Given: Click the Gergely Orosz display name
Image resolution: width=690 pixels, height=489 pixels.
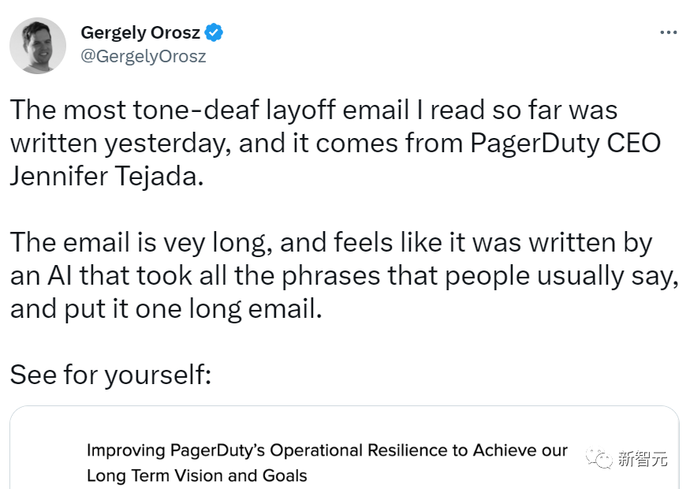Looking at the screenshot, I should point(141,33).
